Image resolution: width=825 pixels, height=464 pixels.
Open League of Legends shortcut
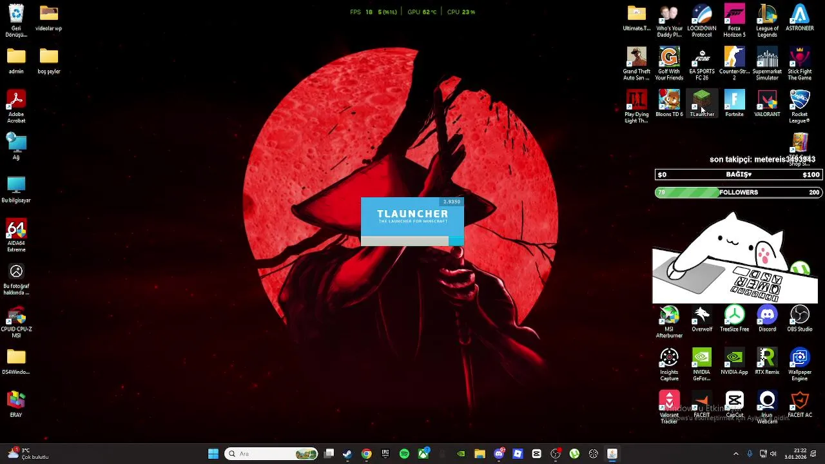coord(767,21)
